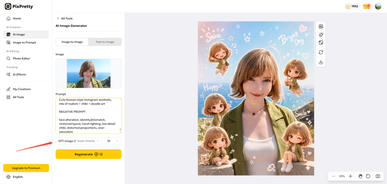Switch to Image to Image tab
The height and width of the screenshot is (184, 387).
coord(72,42)
